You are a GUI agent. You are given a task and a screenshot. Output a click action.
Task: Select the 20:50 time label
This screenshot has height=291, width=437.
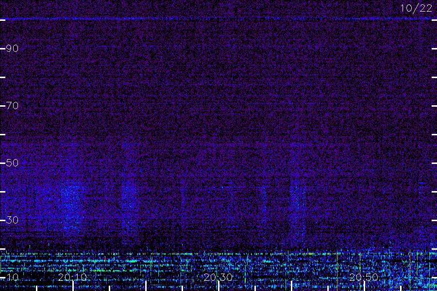[363, 277]
